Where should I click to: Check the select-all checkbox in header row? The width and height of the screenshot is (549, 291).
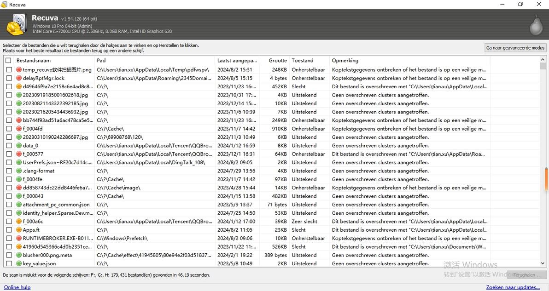click(8, 61)
